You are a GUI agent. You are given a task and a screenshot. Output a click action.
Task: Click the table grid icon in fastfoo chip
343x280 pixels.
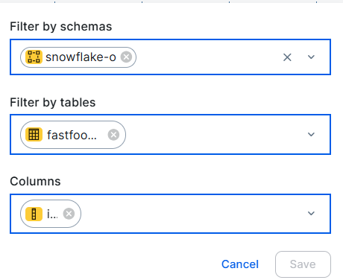point(34,135)
